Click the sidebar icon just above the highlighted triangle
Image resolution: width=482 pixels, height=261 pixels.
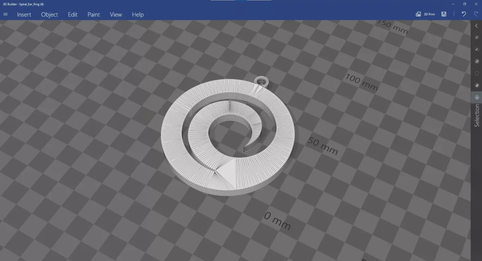477,85
